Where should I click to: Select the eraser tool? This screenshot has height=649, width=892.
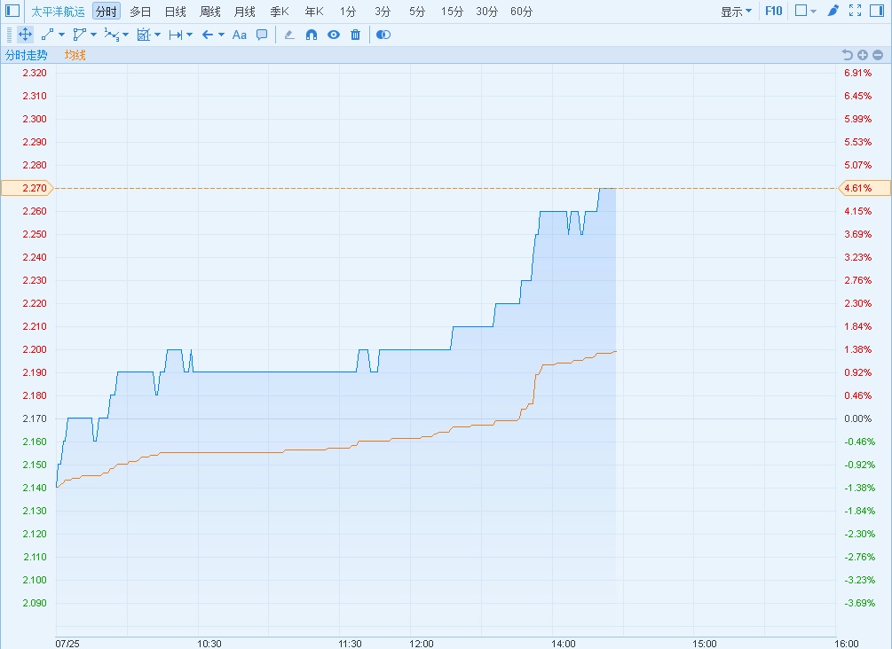[289, 35]
